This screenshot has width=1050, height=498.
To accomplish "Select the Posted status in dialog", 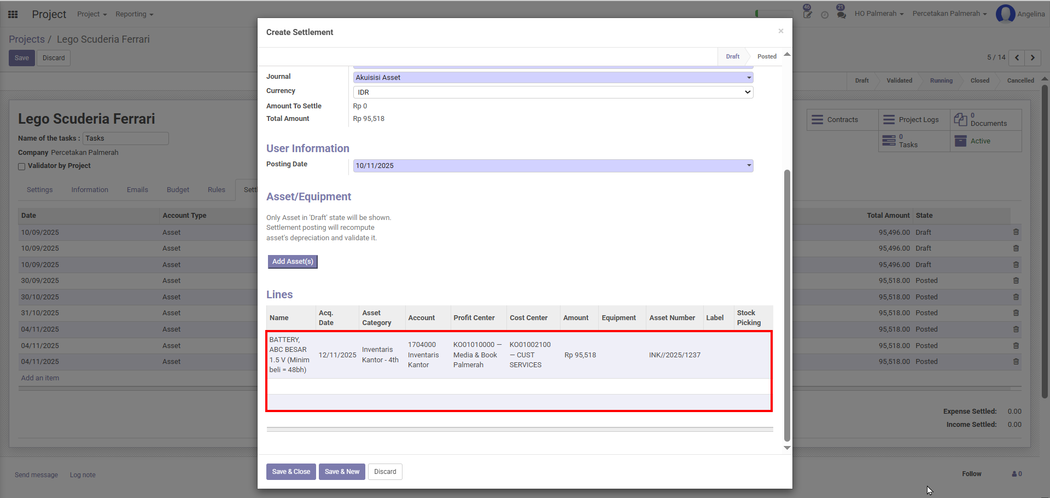I will [x=767, y=57].
